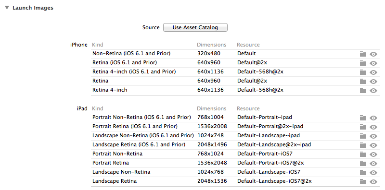The height and width of the screenshot is (190, 385).
Task: Click the 'Default-Landscape-iOS7@2x' resource name
Action: 274,181
